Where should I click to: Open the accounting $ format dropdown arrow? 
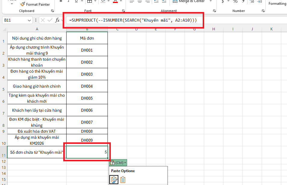click(x=229, y=1)
